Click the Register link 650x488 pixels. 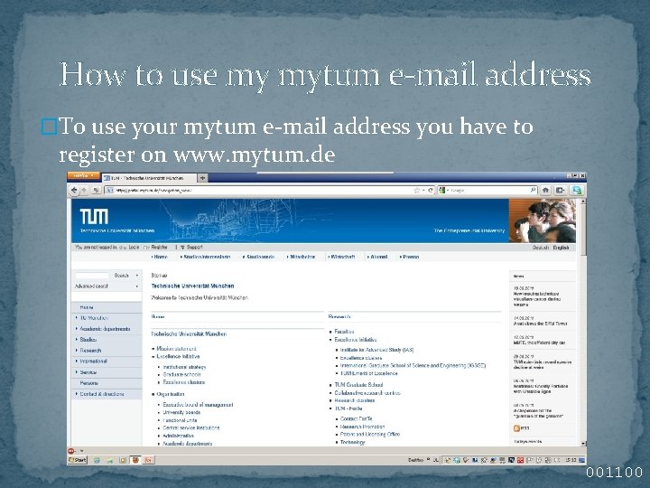pyautogui.click(x=159, y=248)
